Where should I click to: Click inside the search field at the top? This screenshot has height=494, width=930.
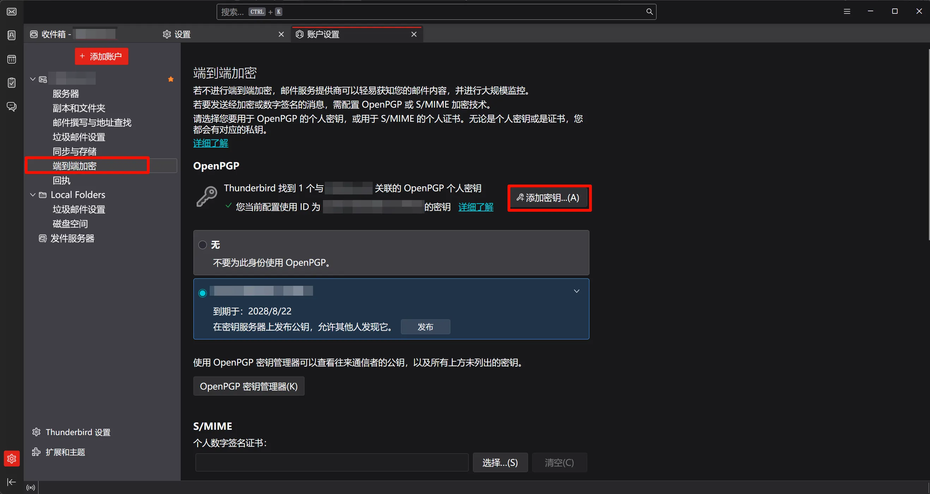click(433, 12)
